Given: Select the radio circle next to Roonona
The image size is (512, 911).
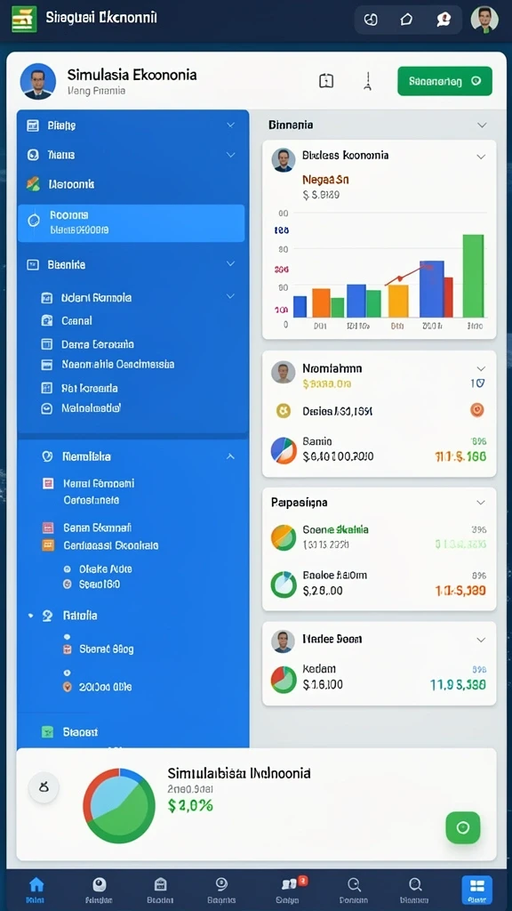Looking at the screenshot, I should tap(35, 221).
